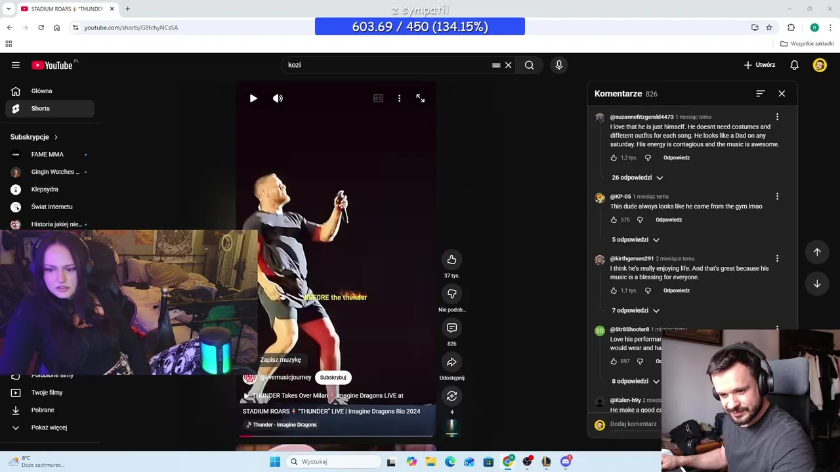
Task: Open options for @kirthgersen291's comment
Action: click(x=777, y=258)
